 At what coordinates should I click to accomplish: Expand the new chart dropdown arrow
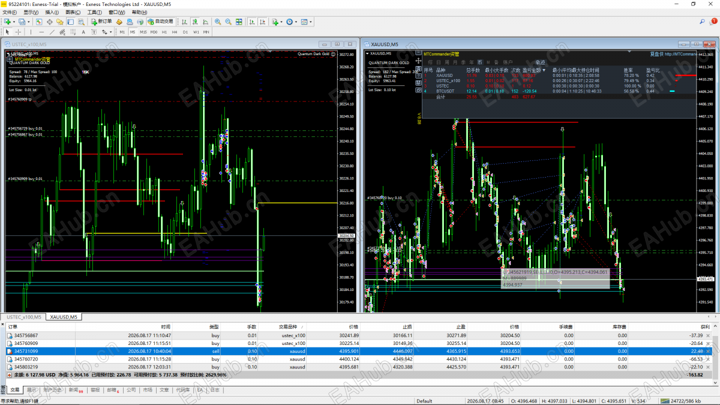[x=14, y=22]
